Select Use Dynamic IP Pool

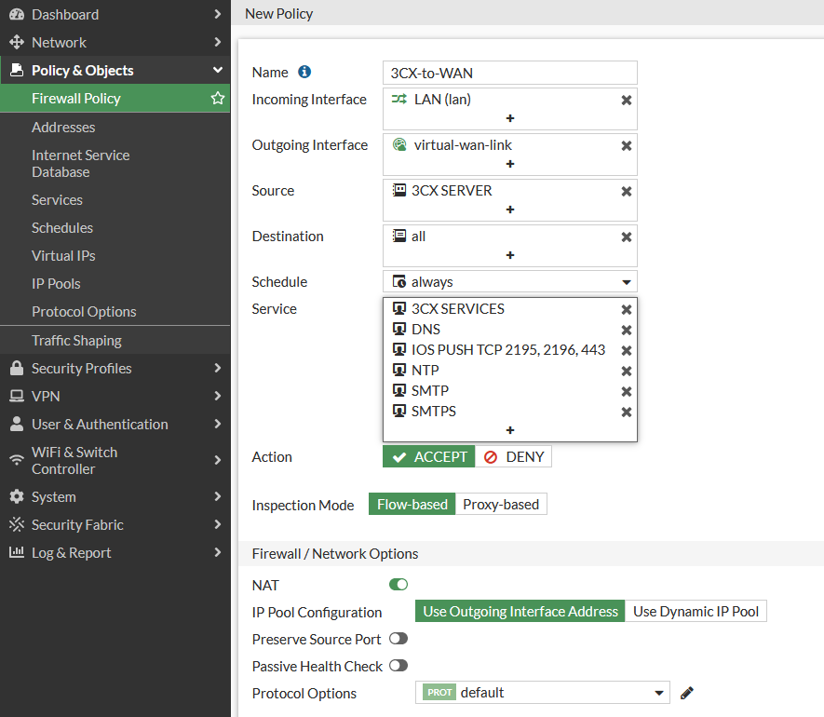click(696, 612)
